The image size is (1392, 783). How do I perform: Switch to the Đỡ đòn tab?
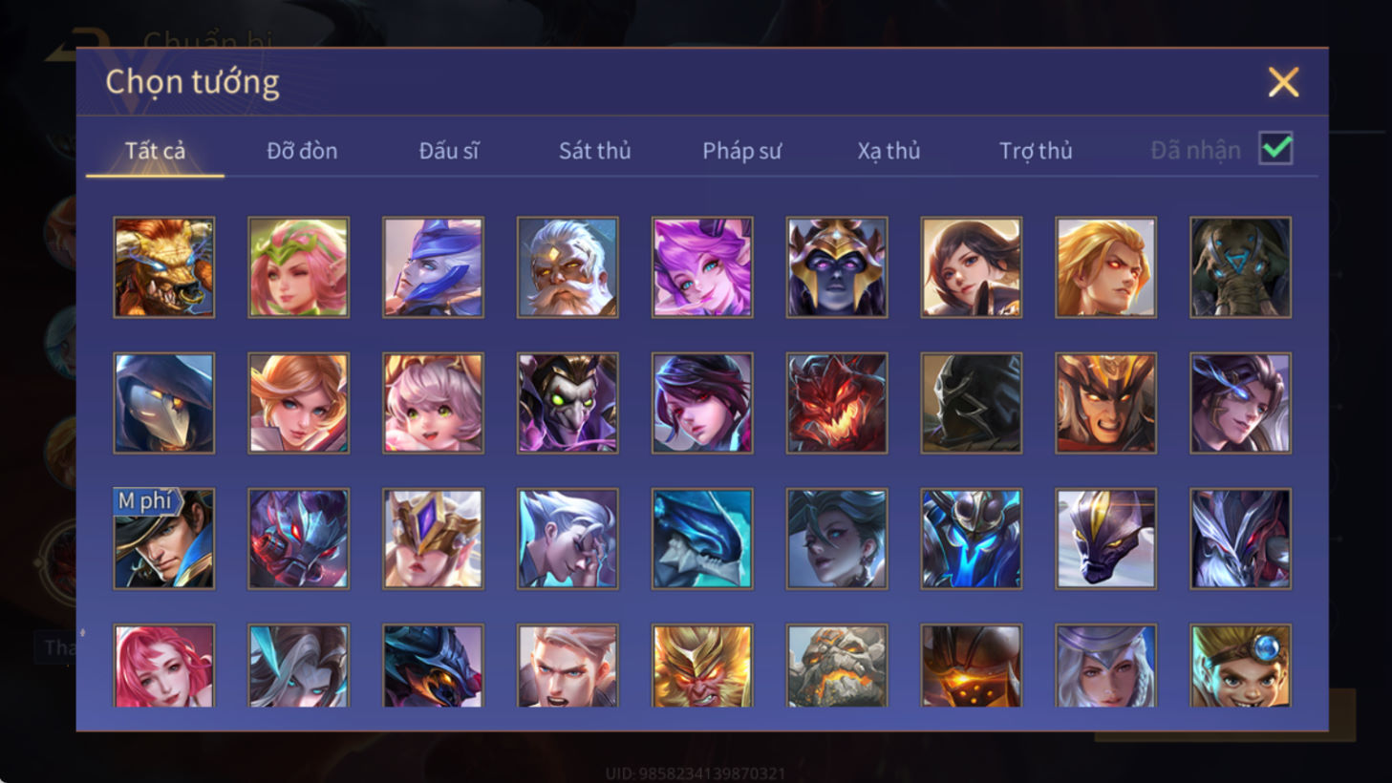tap(302, 151)
